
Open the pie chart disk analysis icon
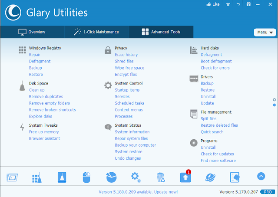coord(111,177)
